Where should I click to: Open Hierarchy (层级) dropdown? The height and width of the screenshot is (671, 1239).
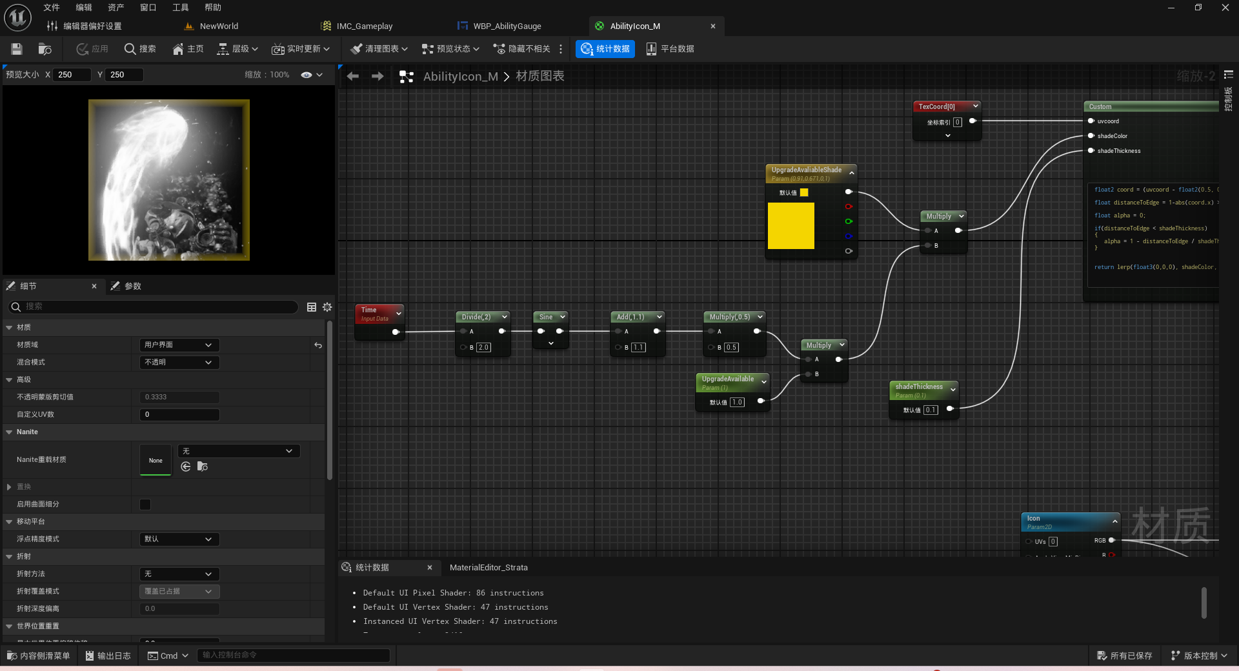pyautogui.click(x=237, y=49)
